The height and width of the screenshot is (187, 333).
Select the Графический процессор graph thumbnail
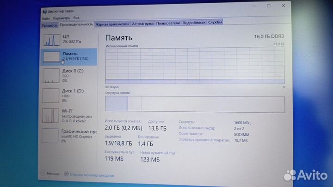point(50,136)
